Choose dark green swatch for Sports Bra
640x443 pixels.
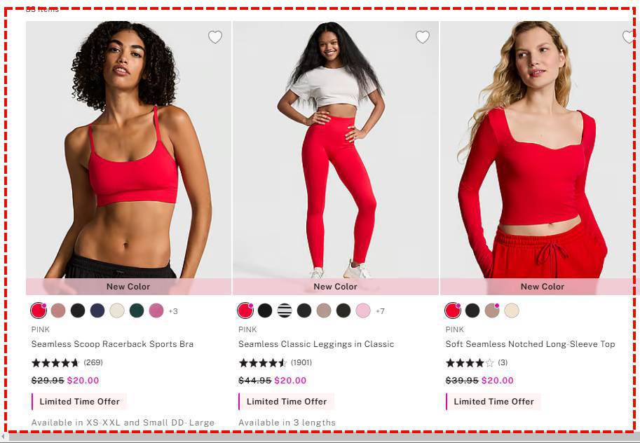coord(137,311)
